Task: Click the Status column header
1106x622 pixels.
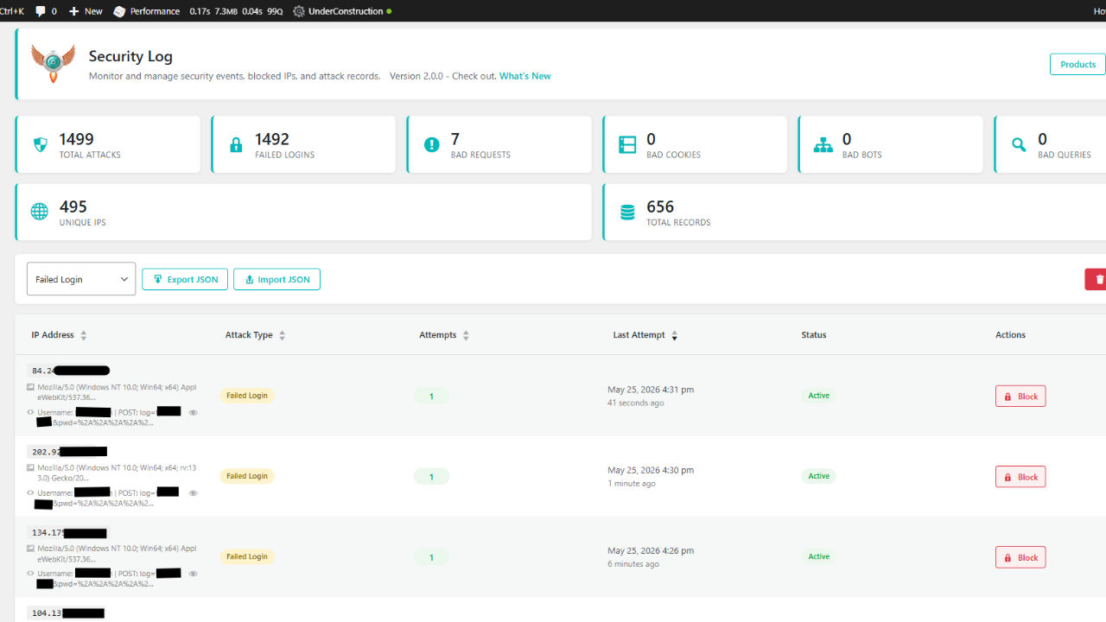Action: 814,335
